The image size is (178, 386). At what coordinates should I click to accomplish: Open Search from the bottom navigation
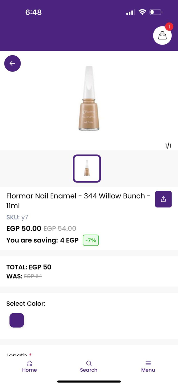coord(89,366)
